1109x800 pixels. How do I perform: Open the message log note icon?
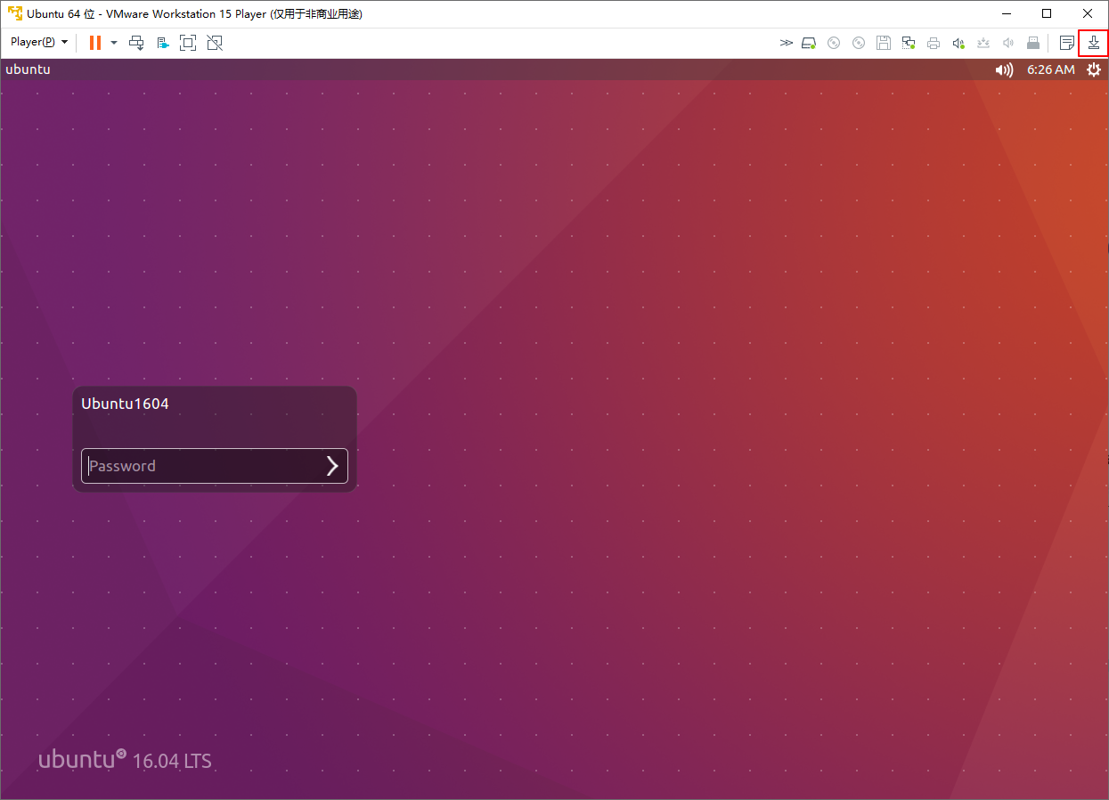1066,42
